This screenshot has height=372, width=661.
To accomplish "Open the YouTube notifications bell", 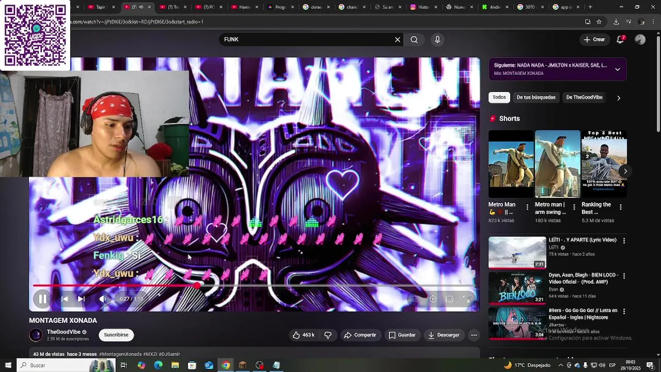I will 621,39.
